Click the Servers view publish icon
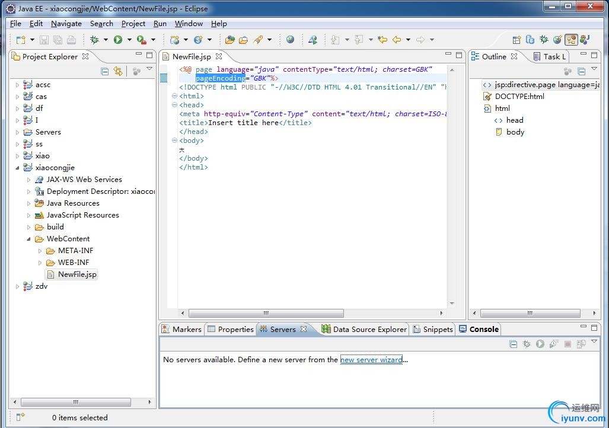 click(581, 344)
